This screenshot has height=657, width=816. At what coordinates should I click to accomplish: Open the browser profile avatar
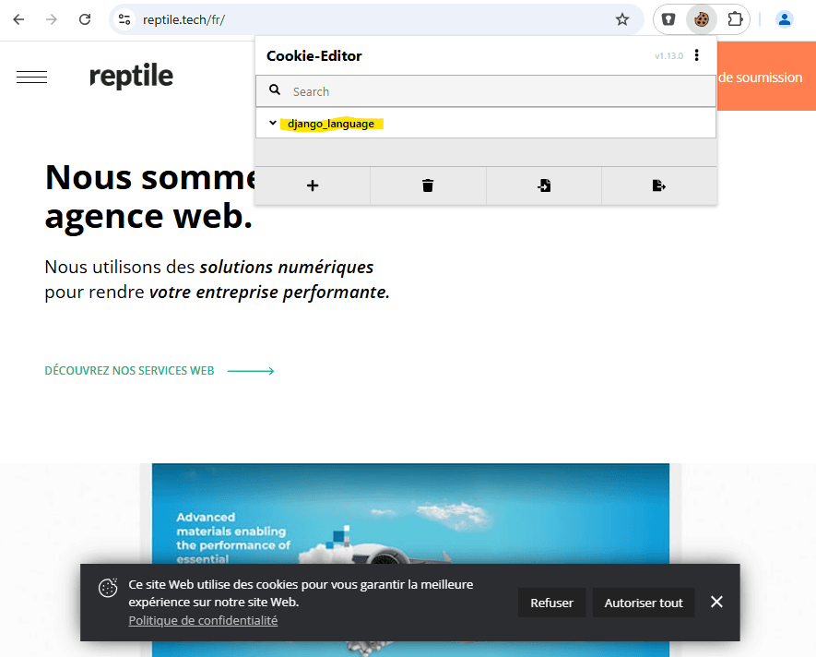[784, 18]
